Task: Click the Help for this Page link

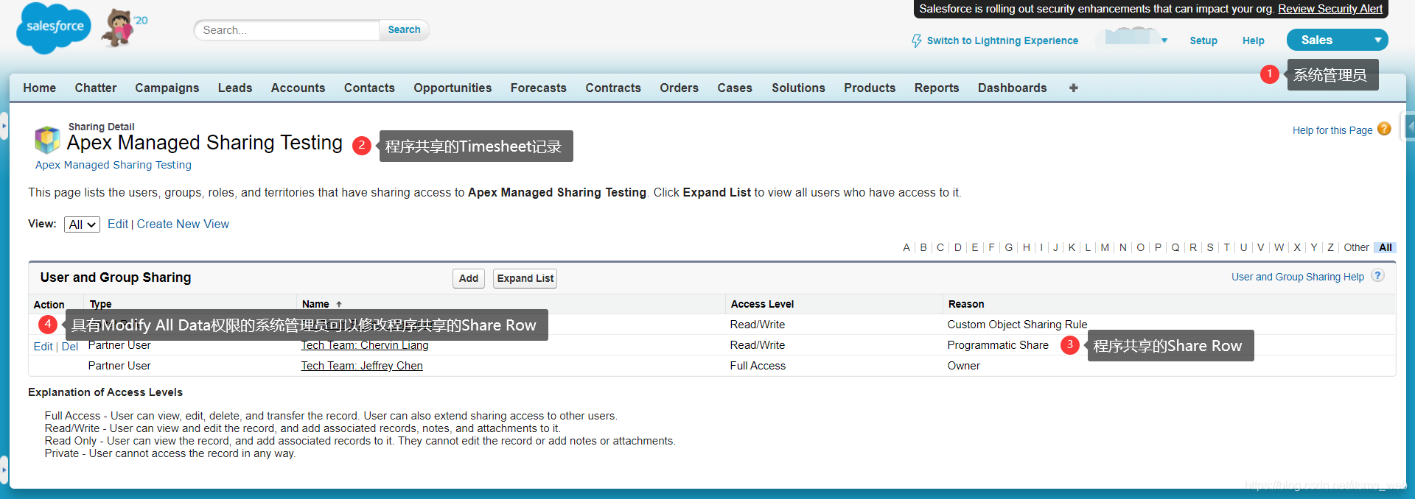Action: coord(1332,130)
